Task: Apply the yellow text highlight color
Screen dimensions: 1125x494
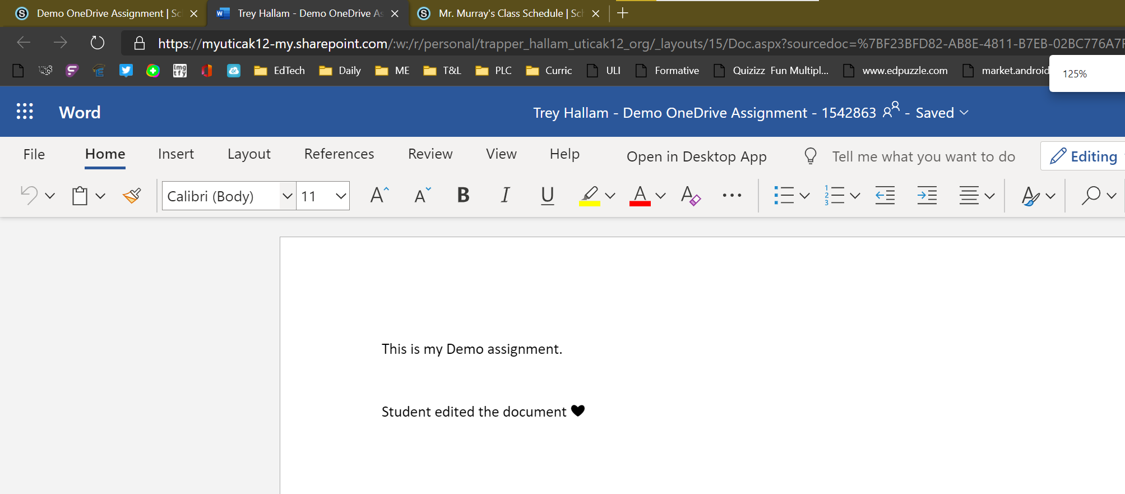Action: pyautogui.click(x=589, y=196)
